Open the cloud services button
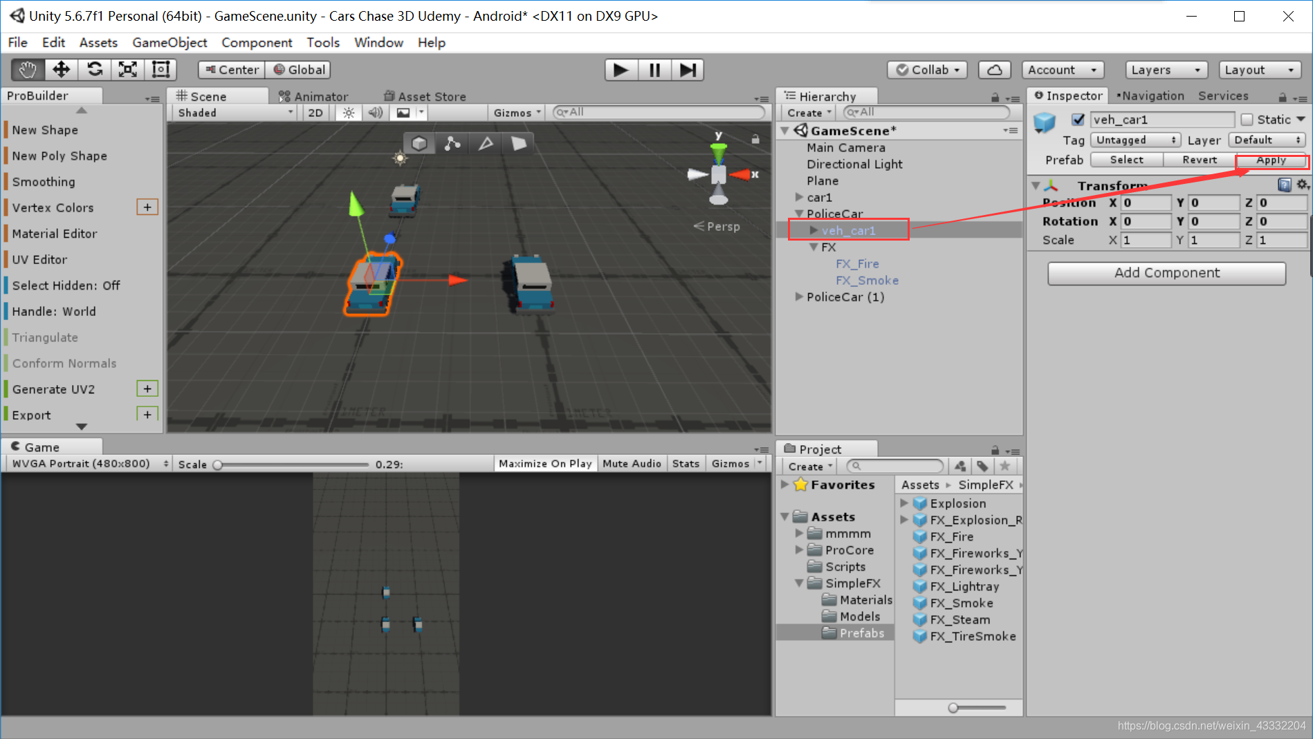Image resolution: width=1313 pixels, height=739 pixels. click(994, 70)
